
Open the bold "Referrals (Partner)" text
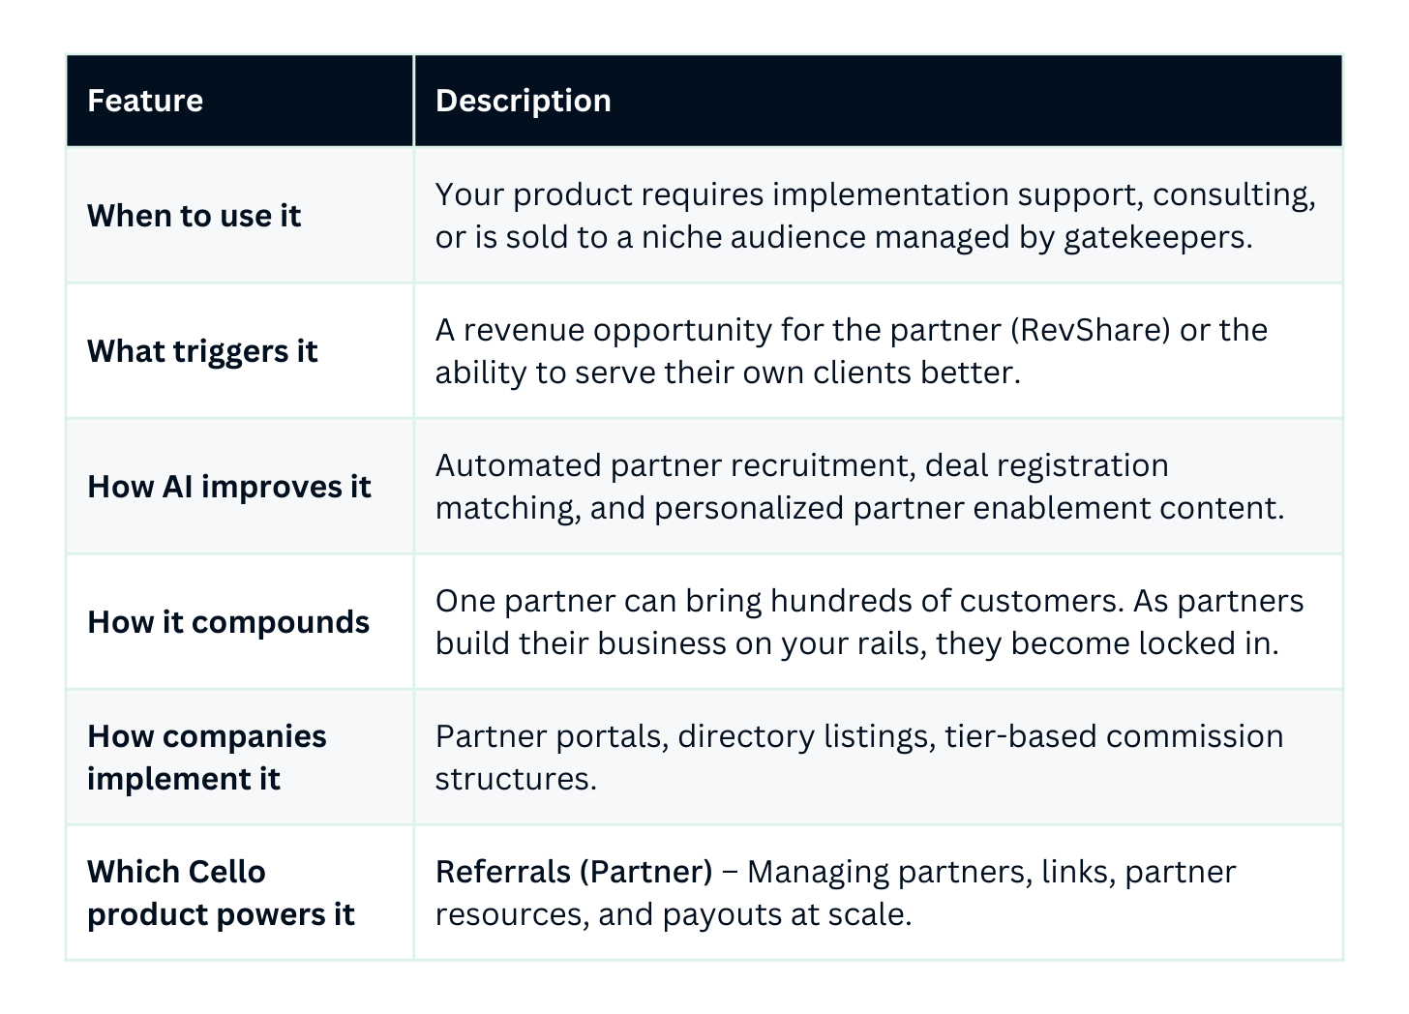coord(574,872)
